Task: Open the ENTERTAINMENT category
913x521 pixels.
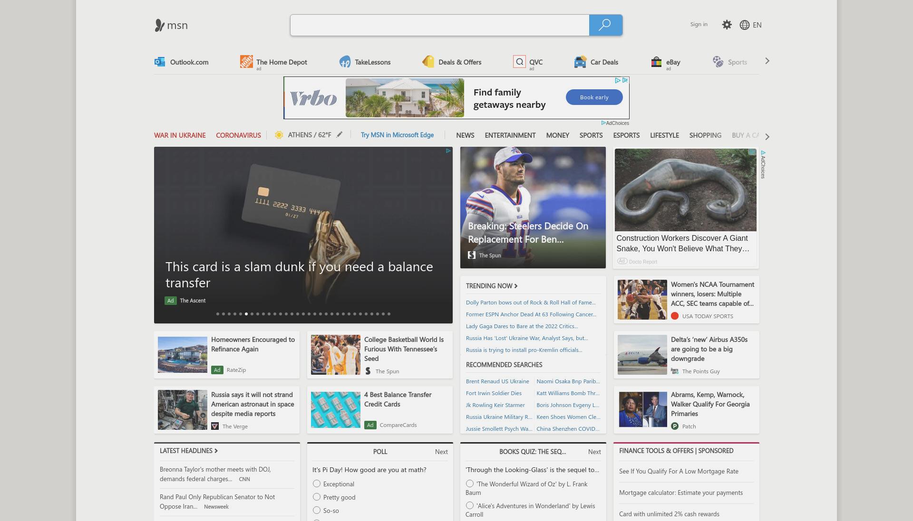Action: [510, 135]
